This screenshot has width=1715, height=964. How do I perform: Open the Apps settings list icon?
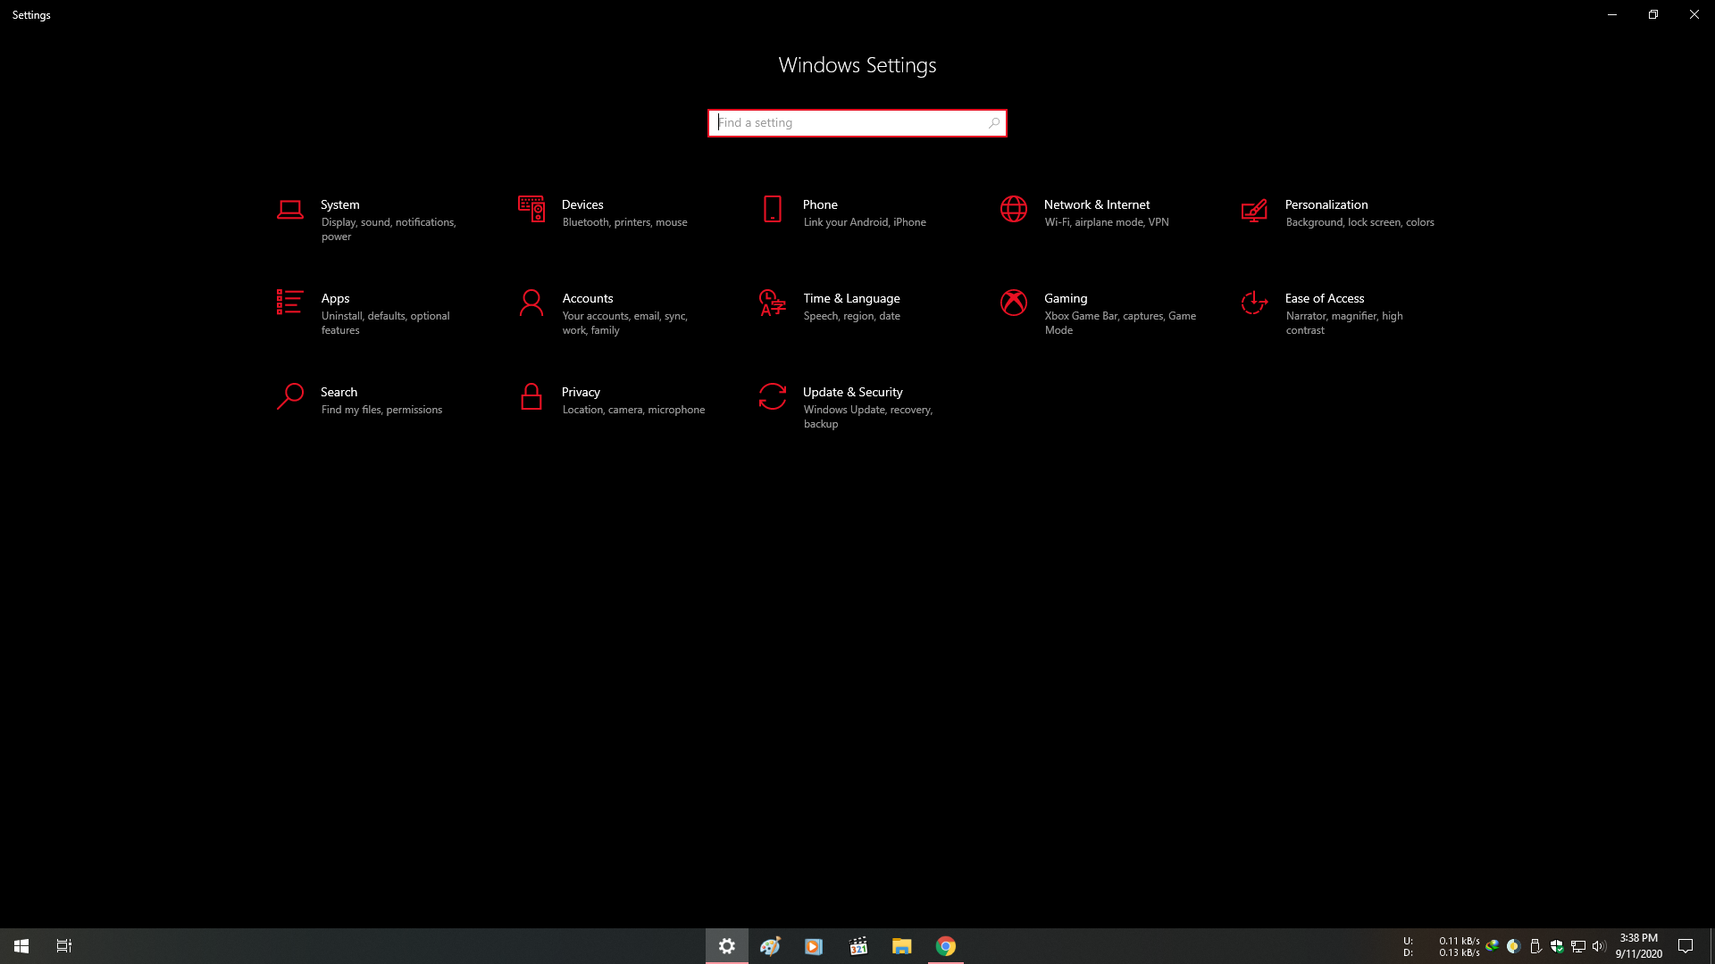point(289,302)
